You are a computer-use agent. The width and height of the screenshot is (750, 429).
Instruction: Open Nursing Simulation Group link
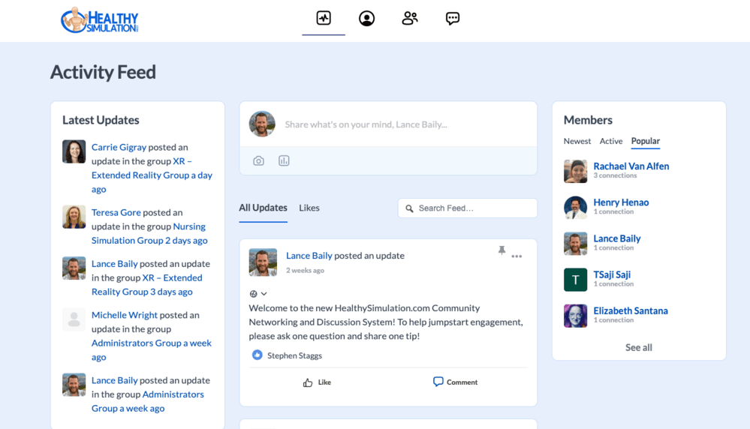click(149, 233)
